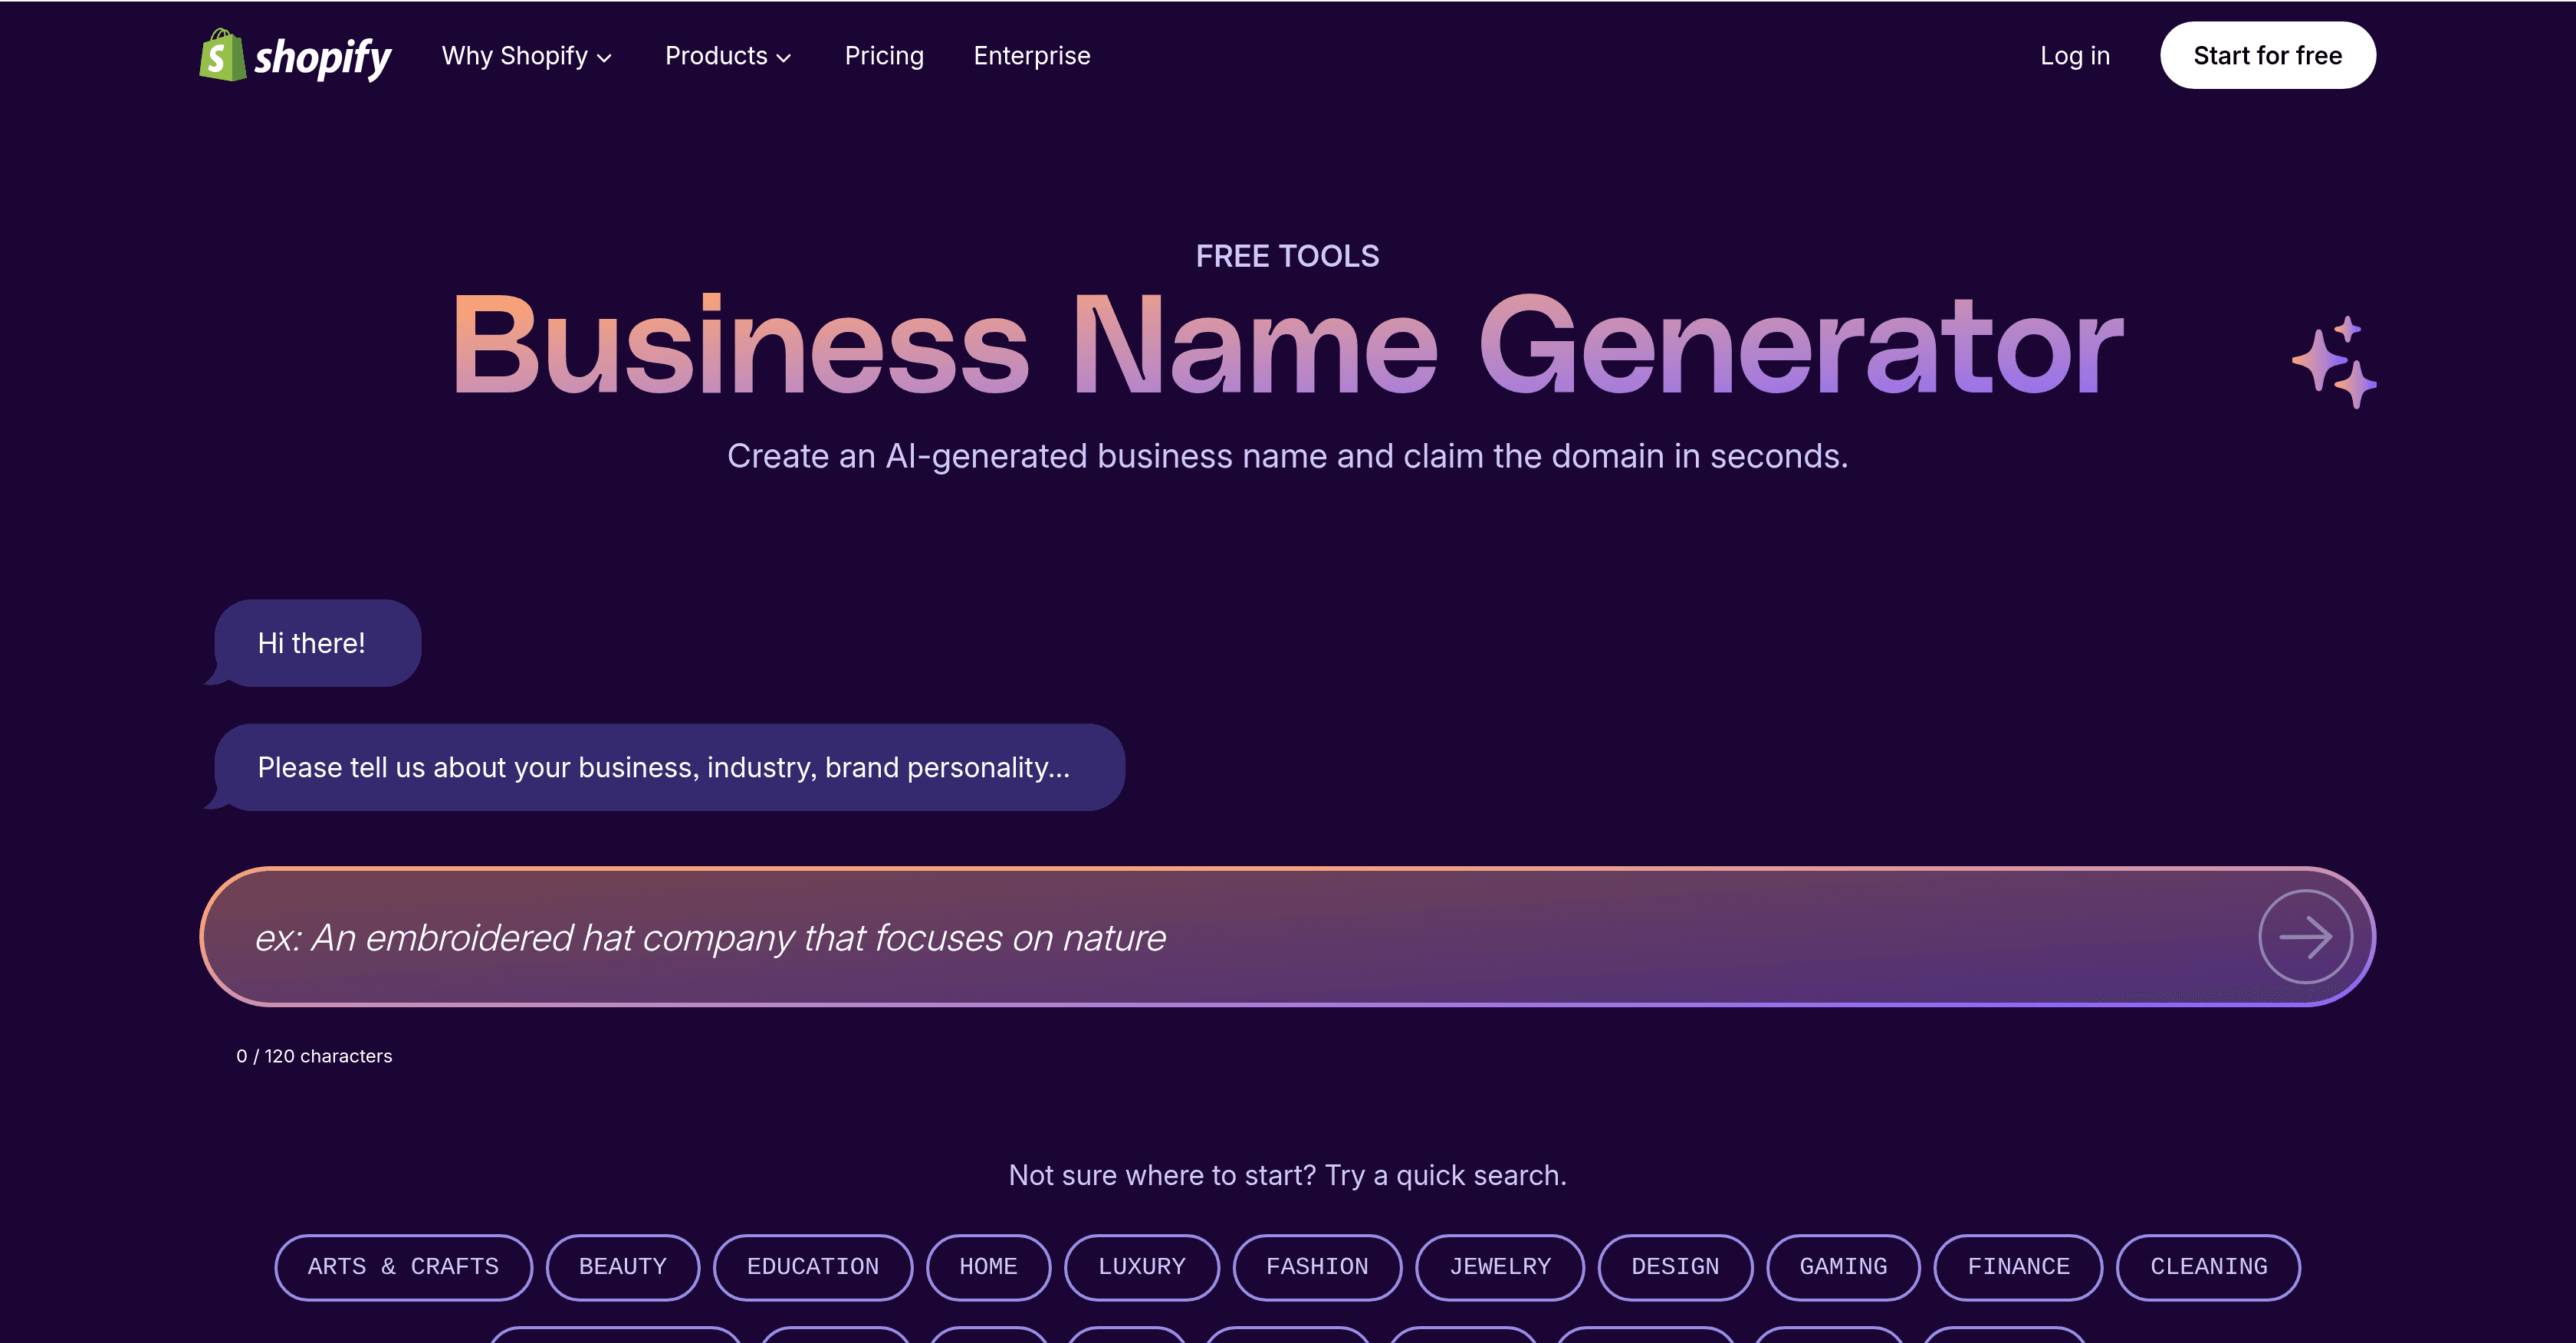
Task: Choose the EDUCATION quick search chip
Action: coord(813,1267)
